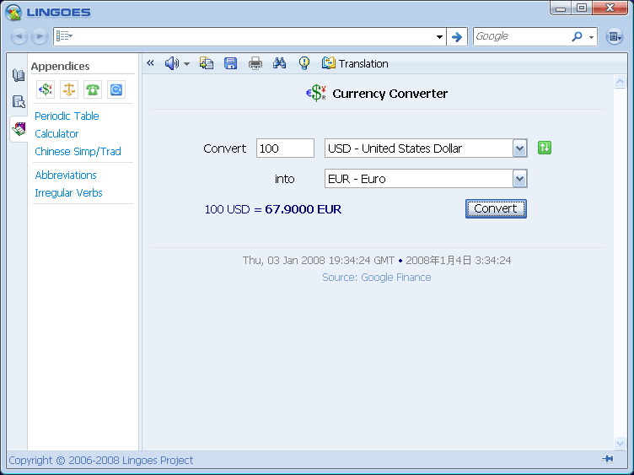The image size is (634, 475).
Task: Open the Irregular Verbs link
Action: point(68,193)
